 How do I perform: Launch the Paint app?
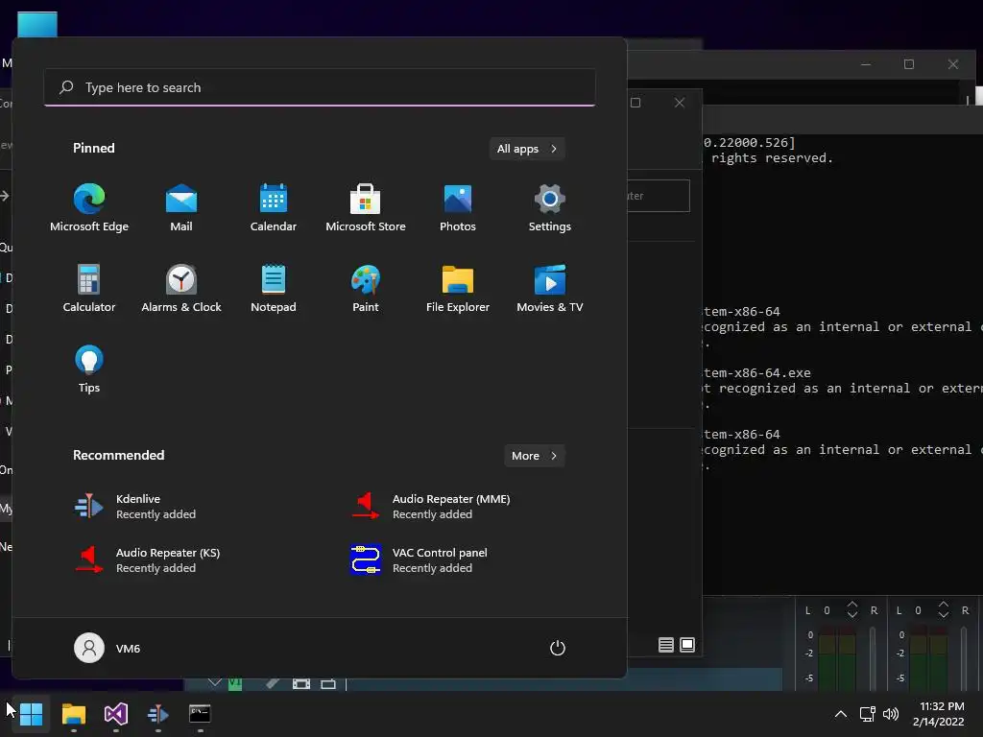point(366,289)
